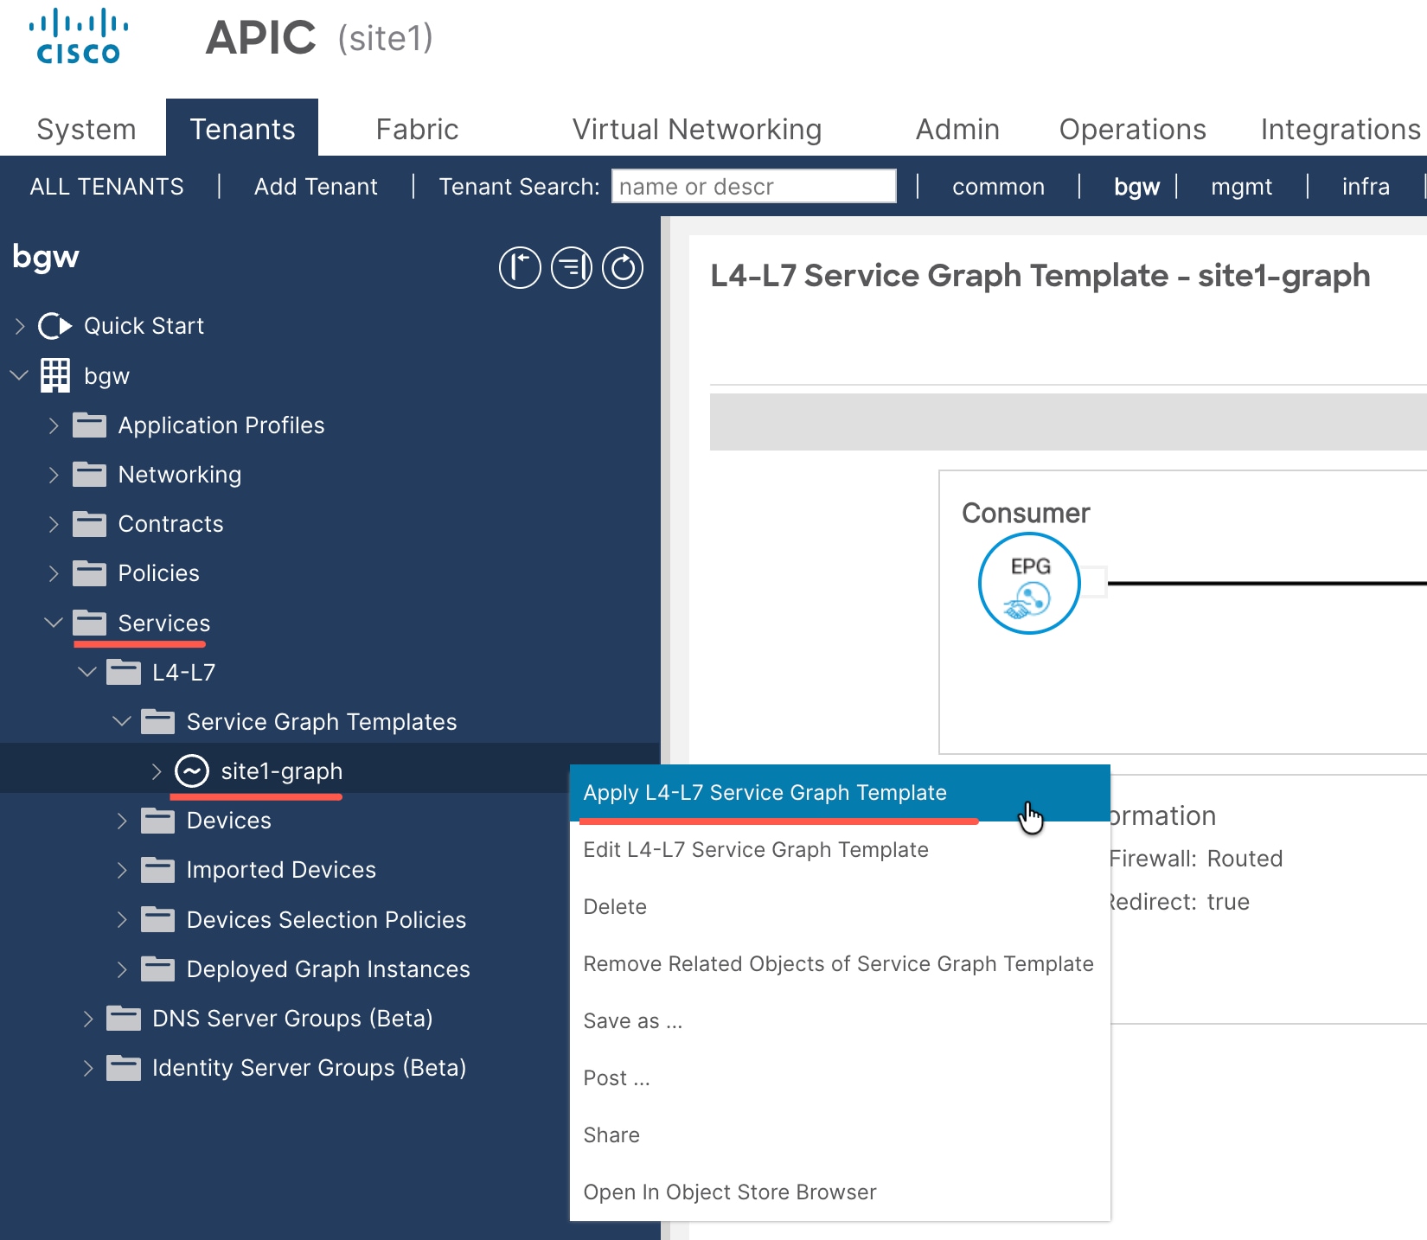Image resolution: width=1427 pixels, height=1240 pixels.
Task: Click the site1-graph template icon
Action: click(192, 770)
